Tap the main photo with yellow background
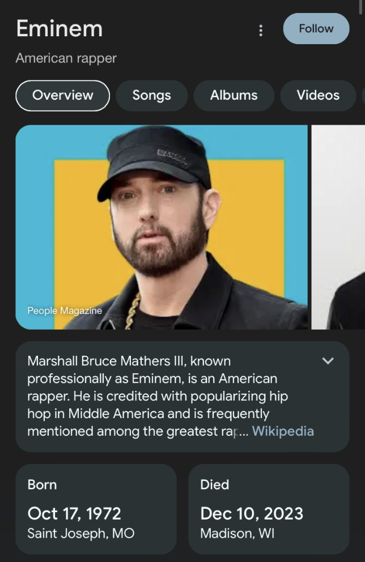365x562 pixels. (x=162, y=227)
